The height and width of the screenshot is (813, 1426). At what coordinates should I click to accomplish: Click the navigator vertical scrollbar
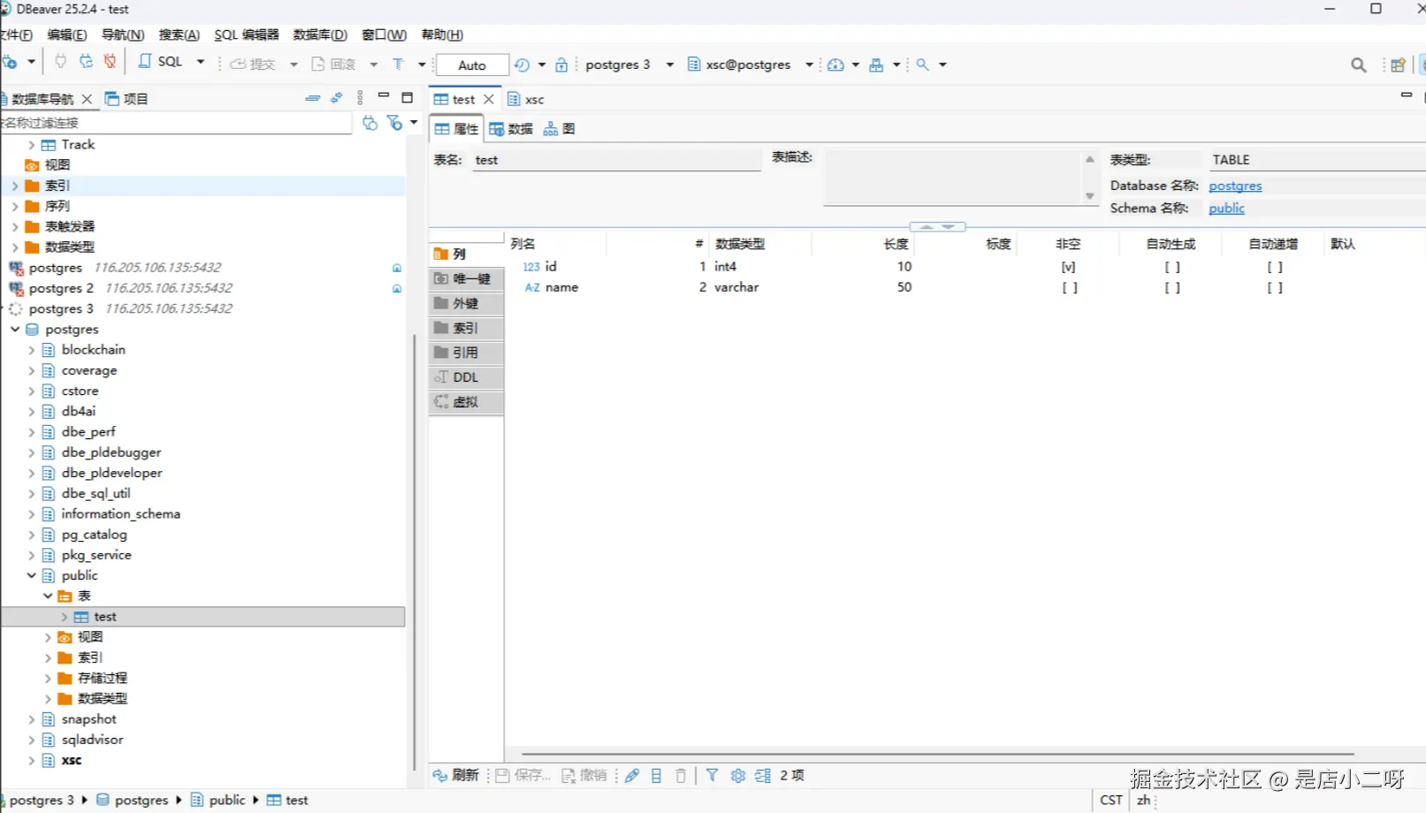[414, 552]
